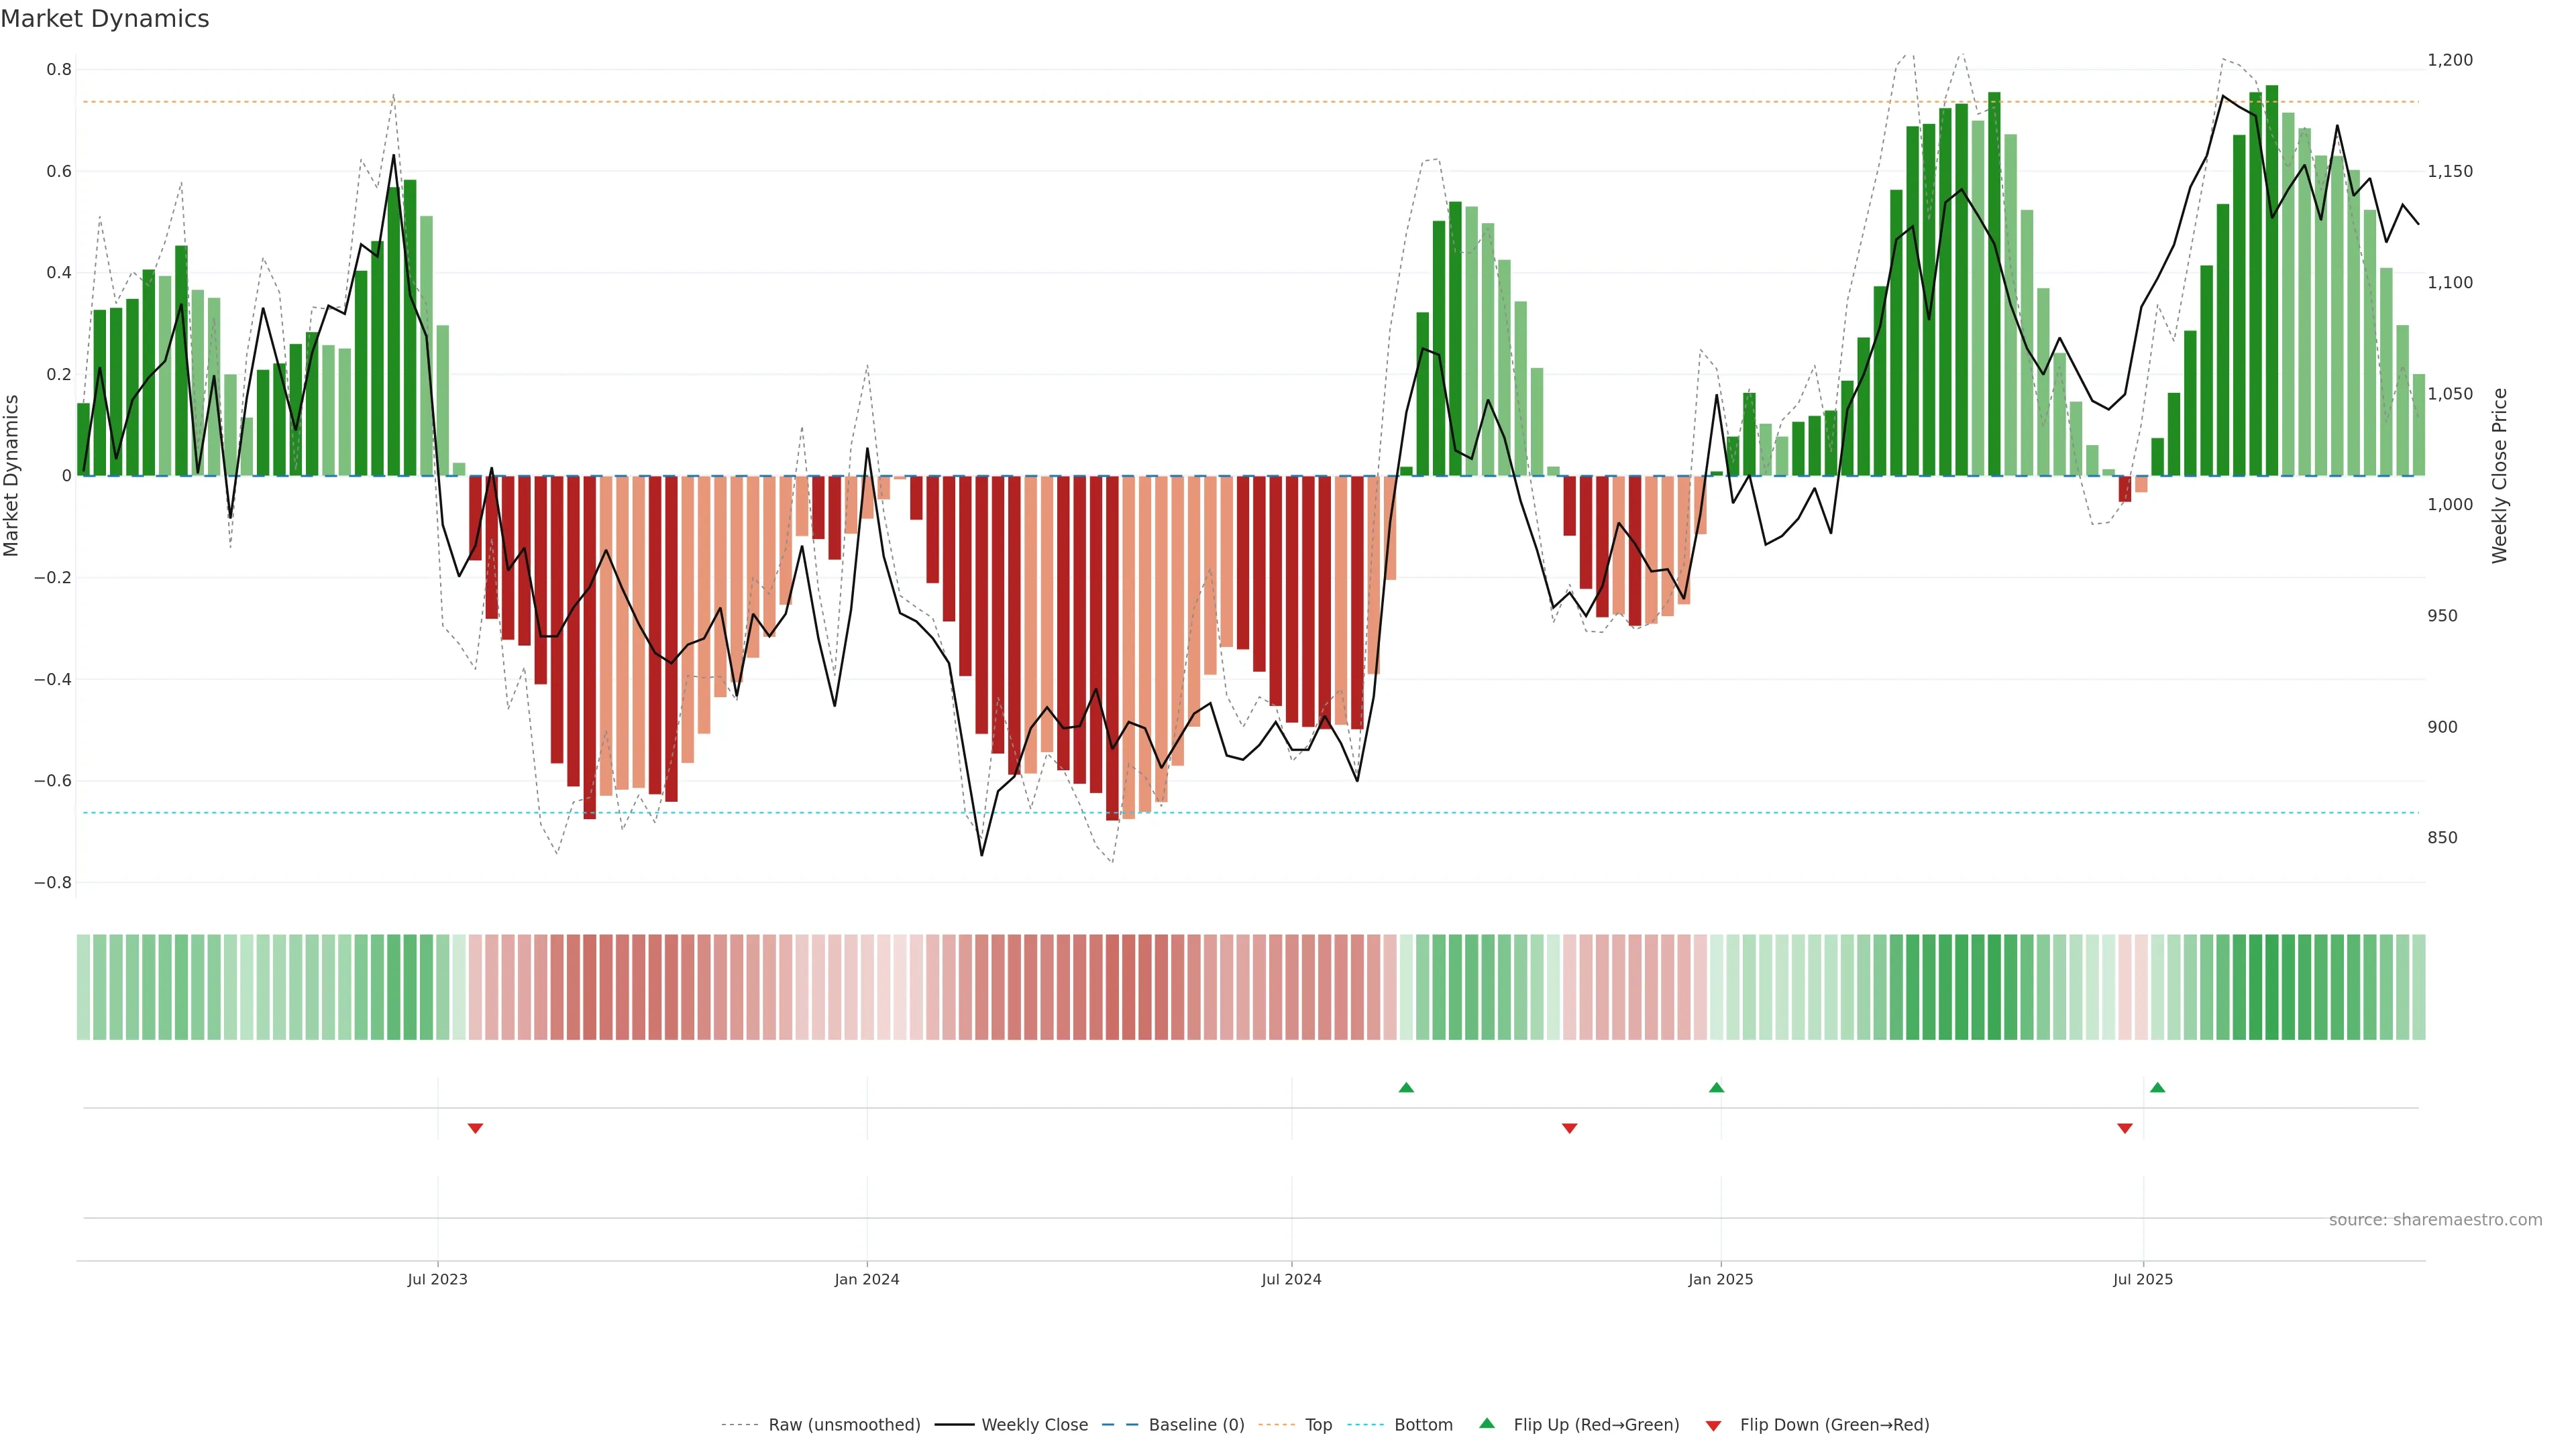Click the first red flip-down marker after Jul 2023
Image resolution: width=2576 pixels, height=1448 pixels.
[476, 1128]
